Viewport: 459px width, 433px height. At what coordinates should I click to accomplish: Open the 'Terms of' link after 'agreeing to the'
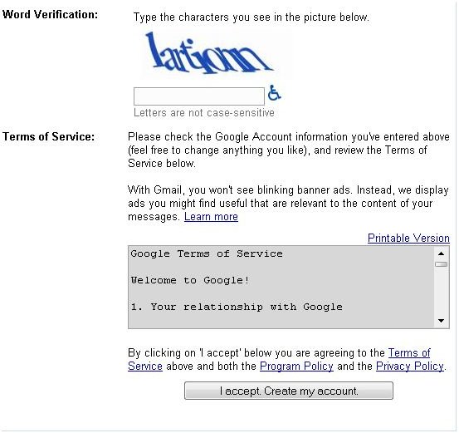click(409, 352)
